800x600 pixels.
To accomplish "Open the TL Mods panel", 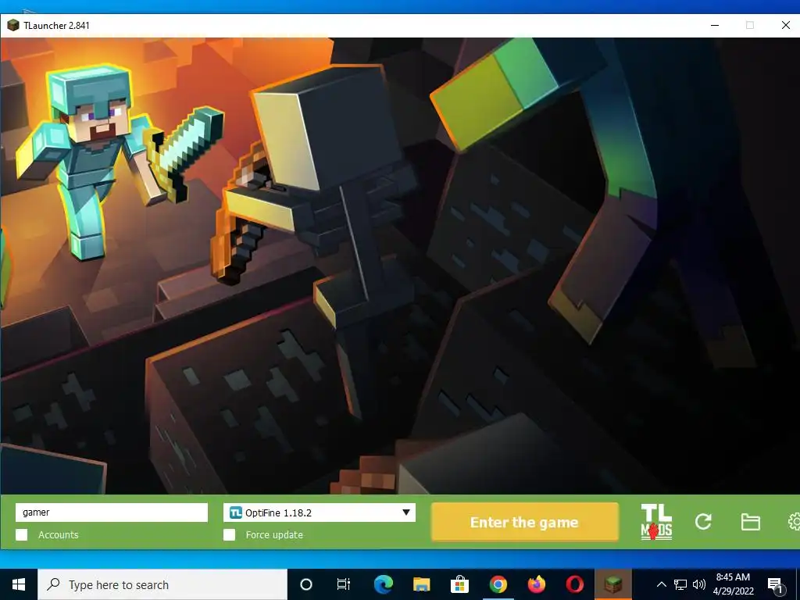I will tap(656, 522).
